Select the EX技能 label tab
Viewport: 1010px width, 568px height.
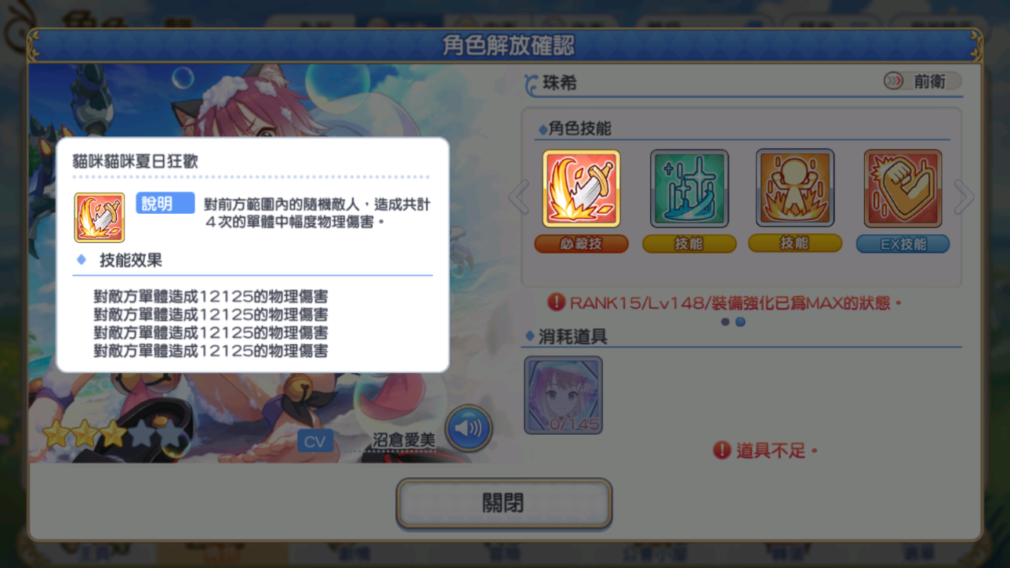click(x=903, y=244)
